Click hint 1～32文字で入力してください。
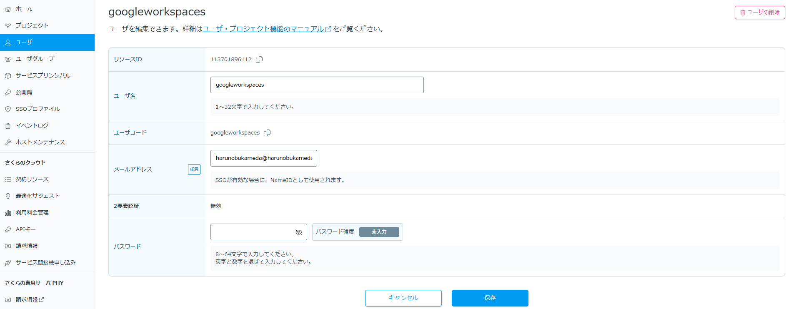Screen dimensions: 786x309 pyautogui.click(x=256, y=107)
